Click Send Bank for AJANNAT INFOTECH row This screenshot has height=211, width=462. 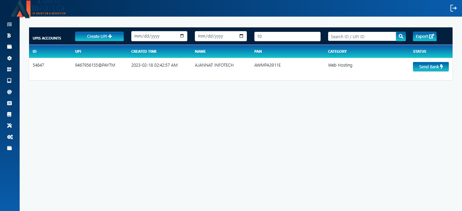click(x=431, y=67)
